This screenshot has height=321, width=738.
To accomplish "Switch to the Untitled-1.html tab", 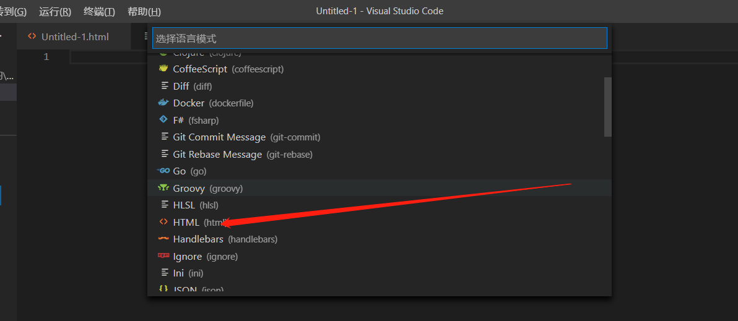I will point(74,36).
